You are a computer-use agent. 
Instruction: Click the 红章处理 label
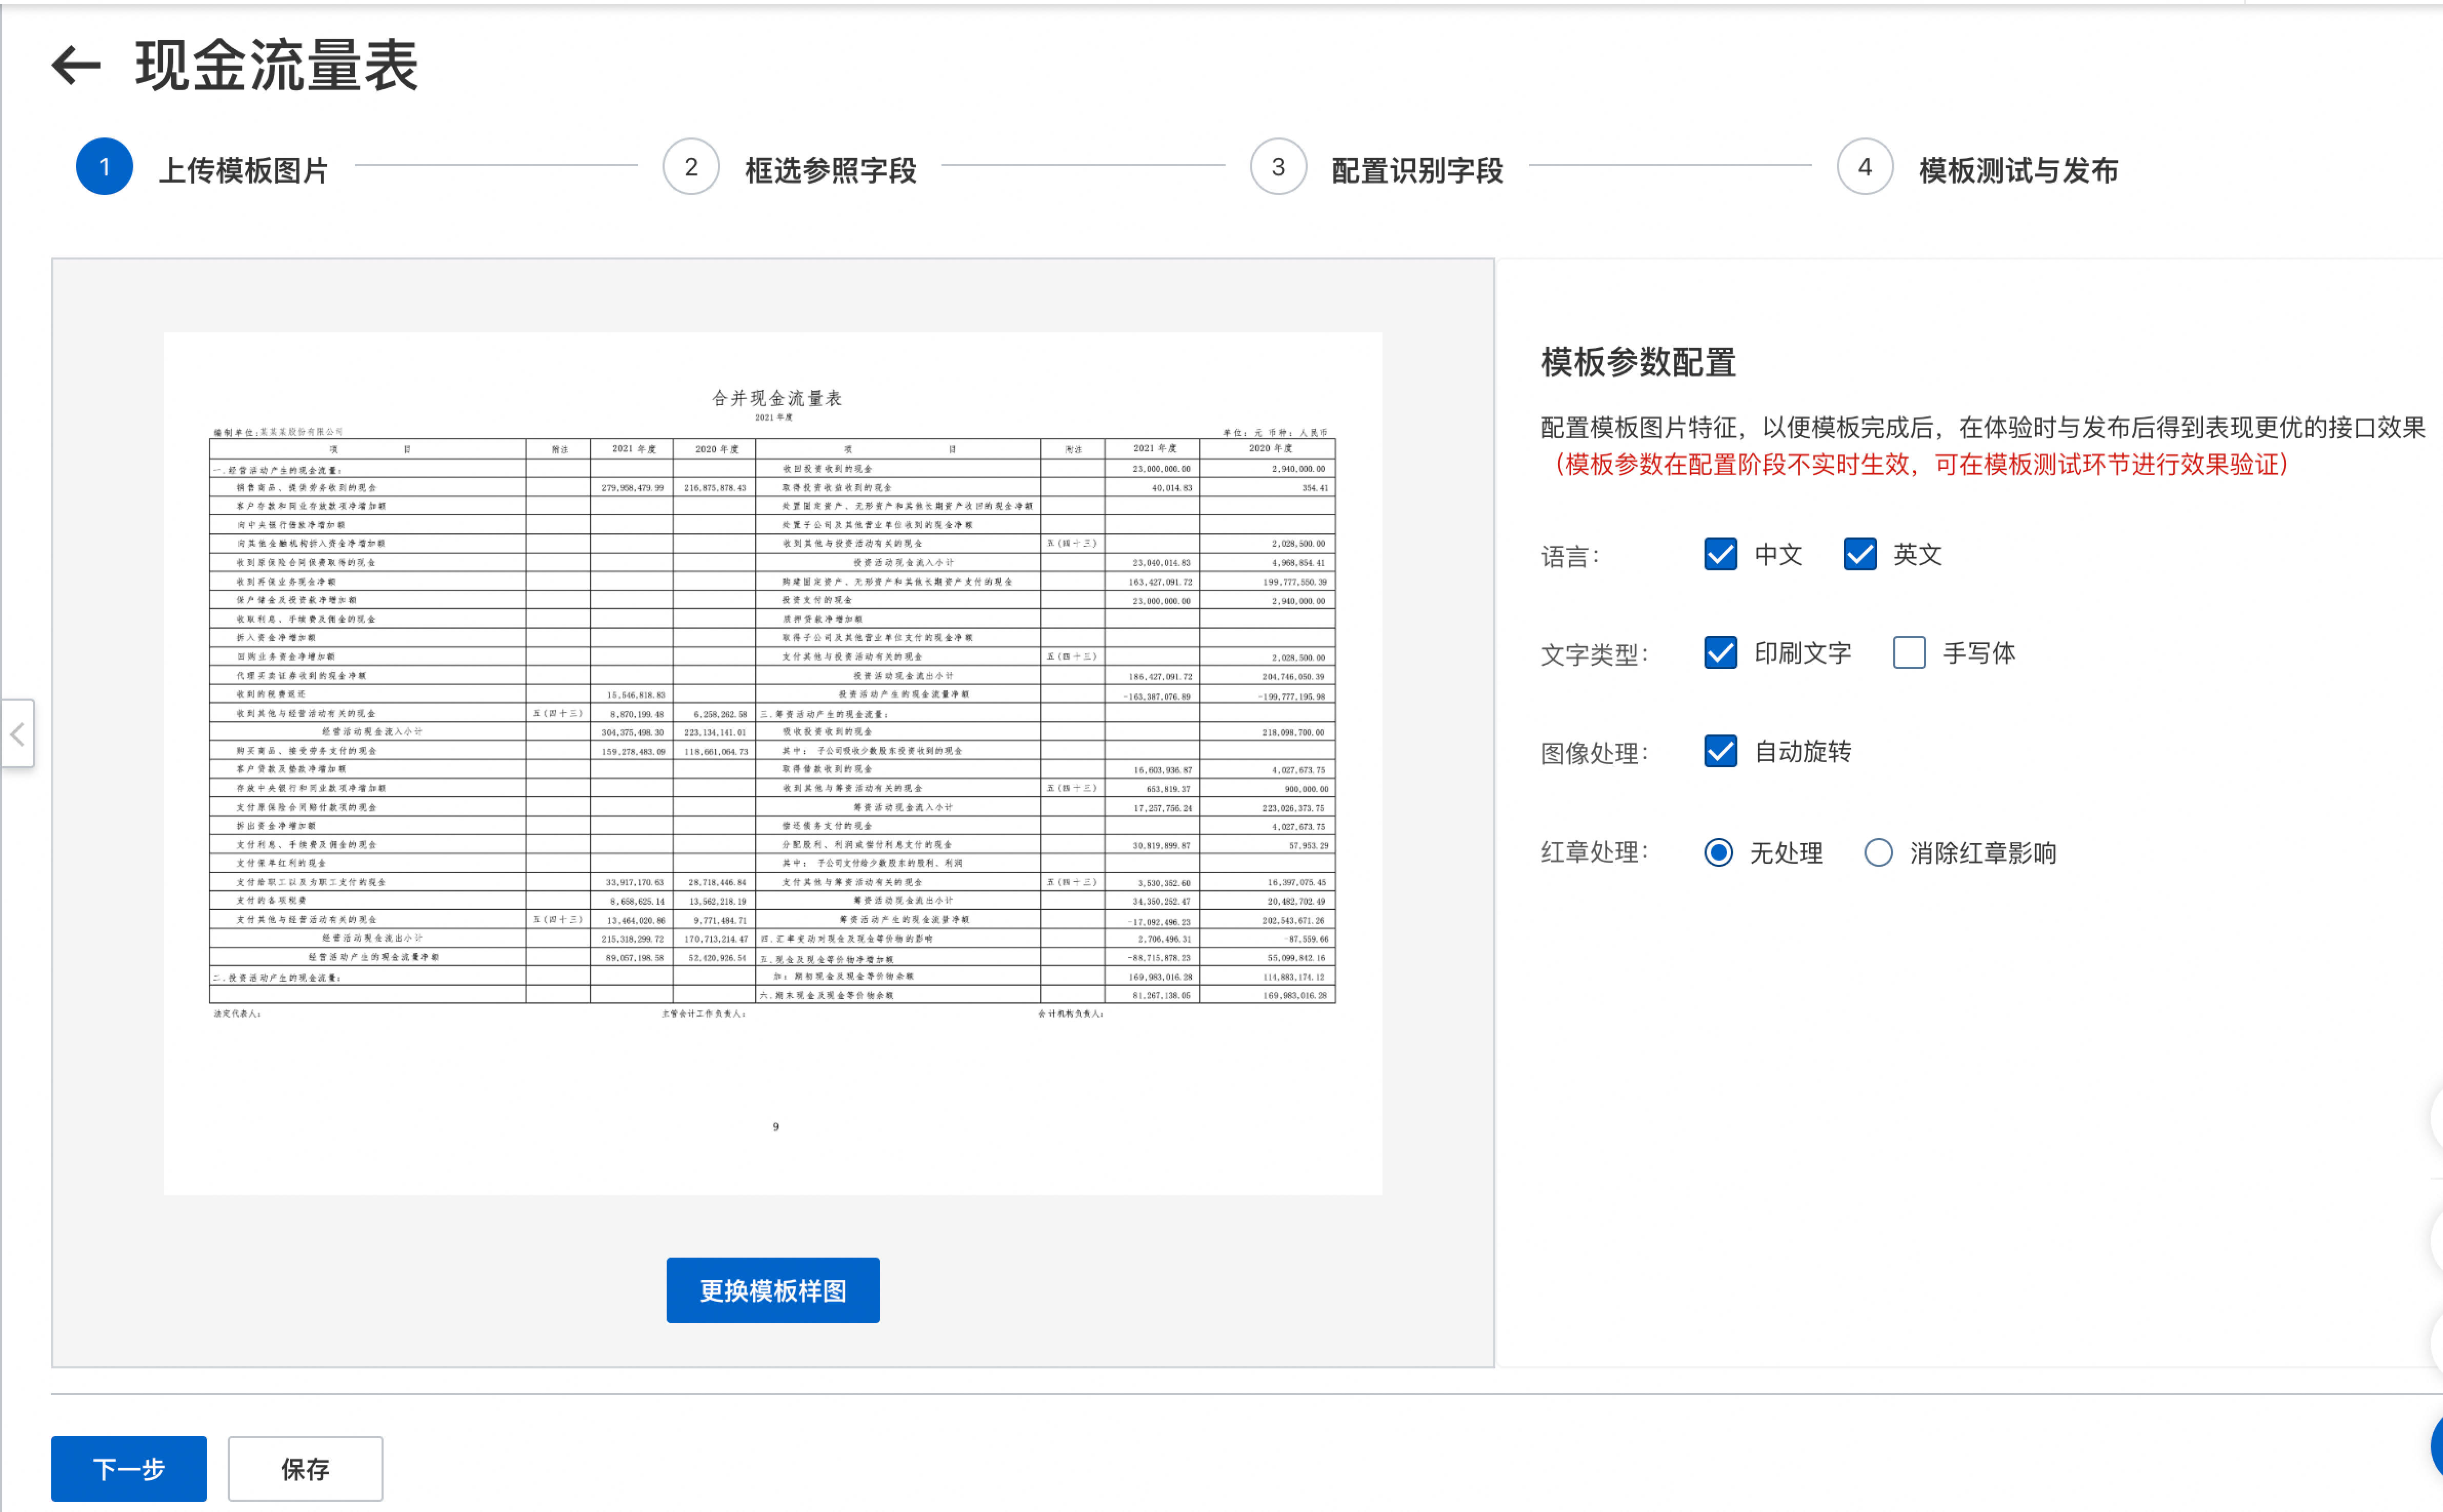(1595, 852)
